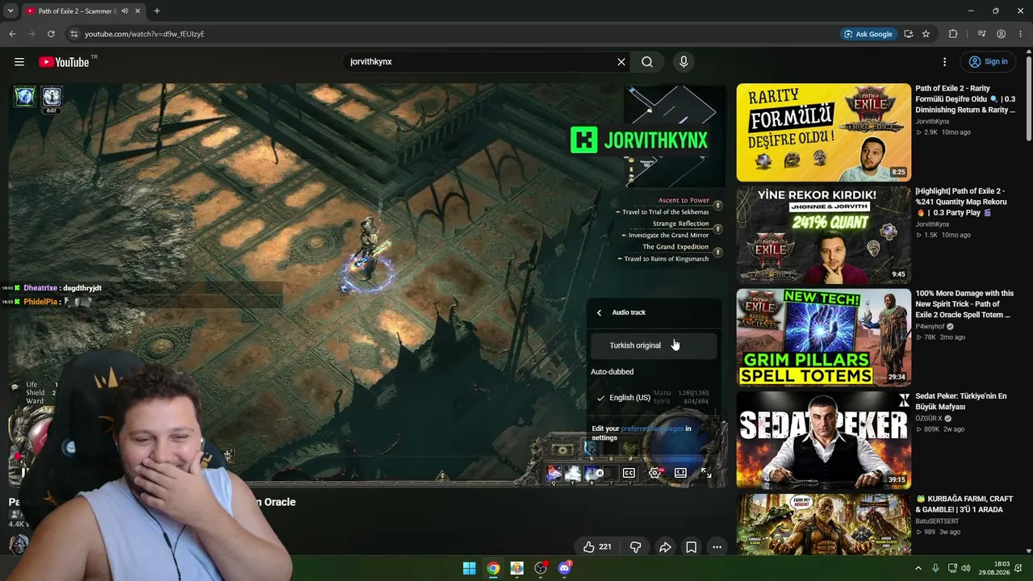Viewport: 1033px width, 581px height.
Task: Open the taskbar volume control
Action: [x=966, y=568]
